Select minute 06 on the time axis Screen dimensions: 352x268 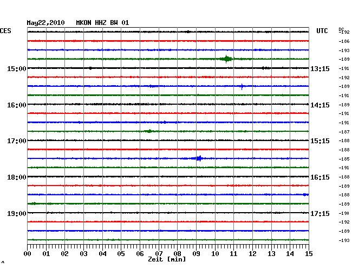pos(140,253)
